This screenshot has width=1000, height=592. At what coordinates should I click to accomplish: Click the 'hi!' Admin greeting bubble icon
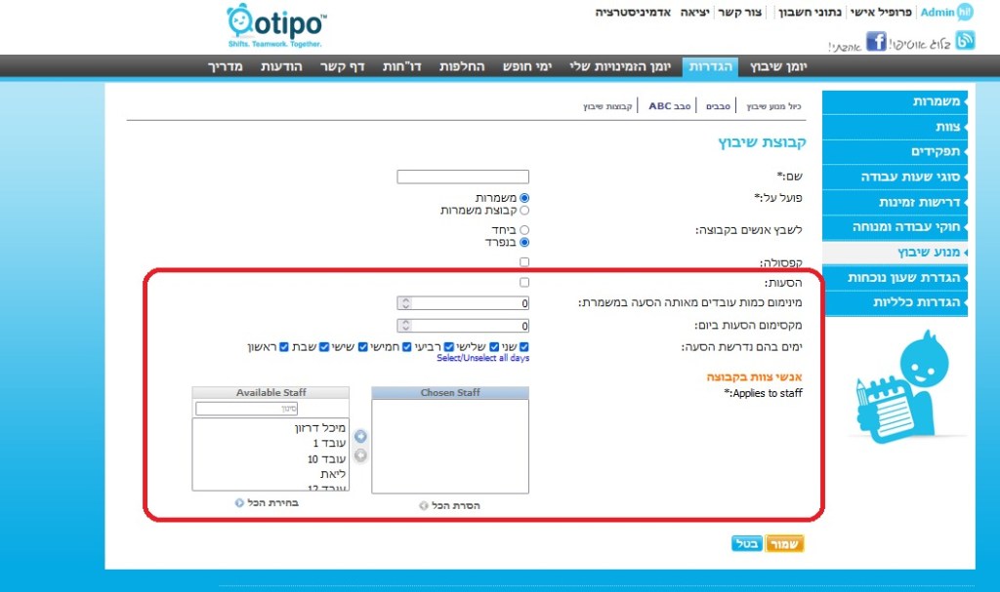[965, 13]
